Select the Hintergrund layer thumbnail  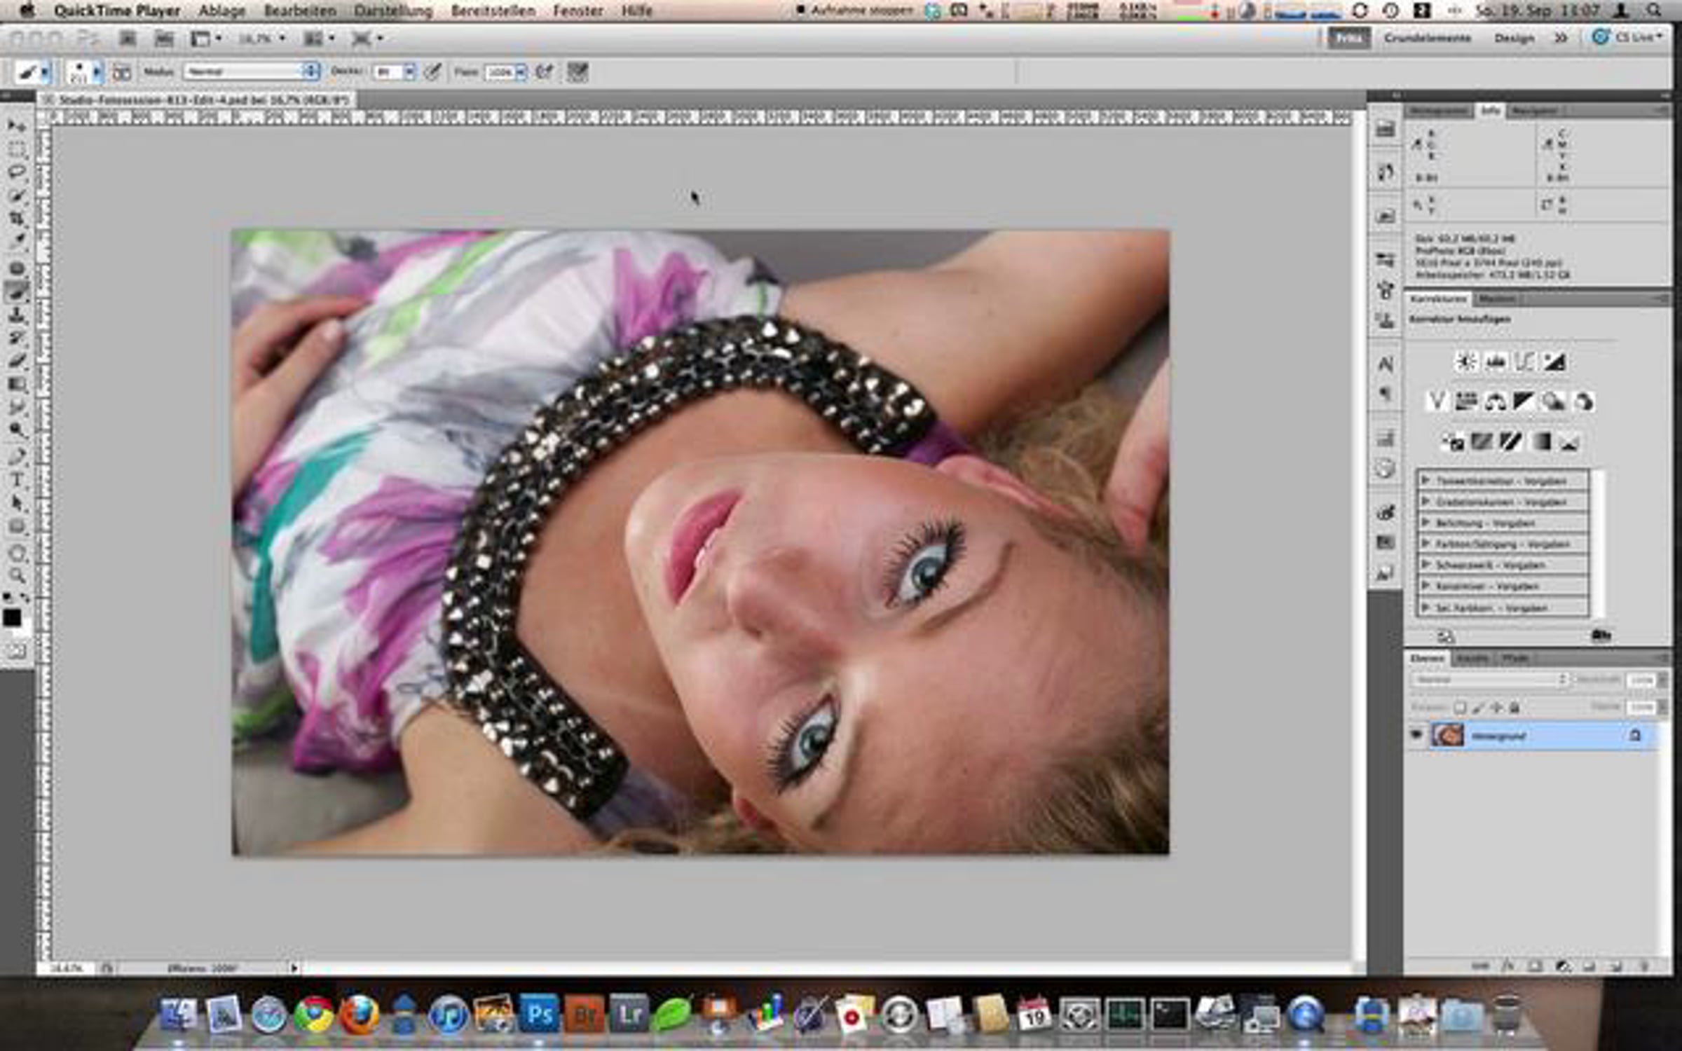tap(1447, 735)
